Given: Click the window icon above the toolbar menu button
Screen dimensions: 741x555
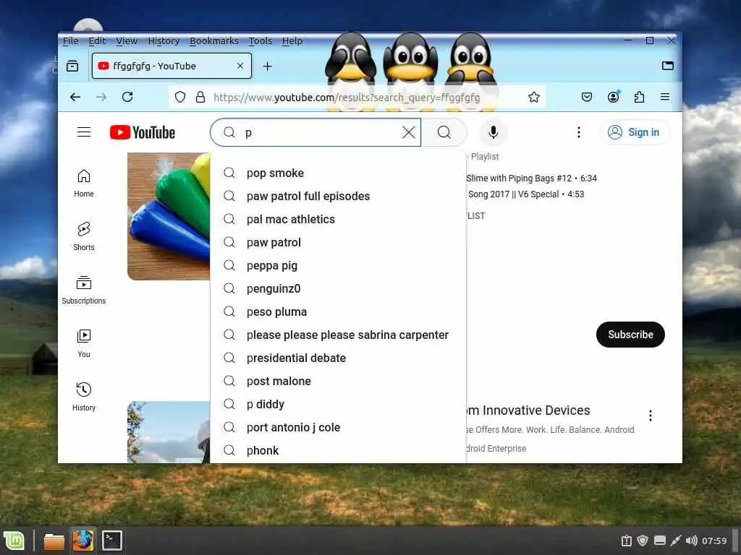Looking at the screenshot, I should point(668,66).
